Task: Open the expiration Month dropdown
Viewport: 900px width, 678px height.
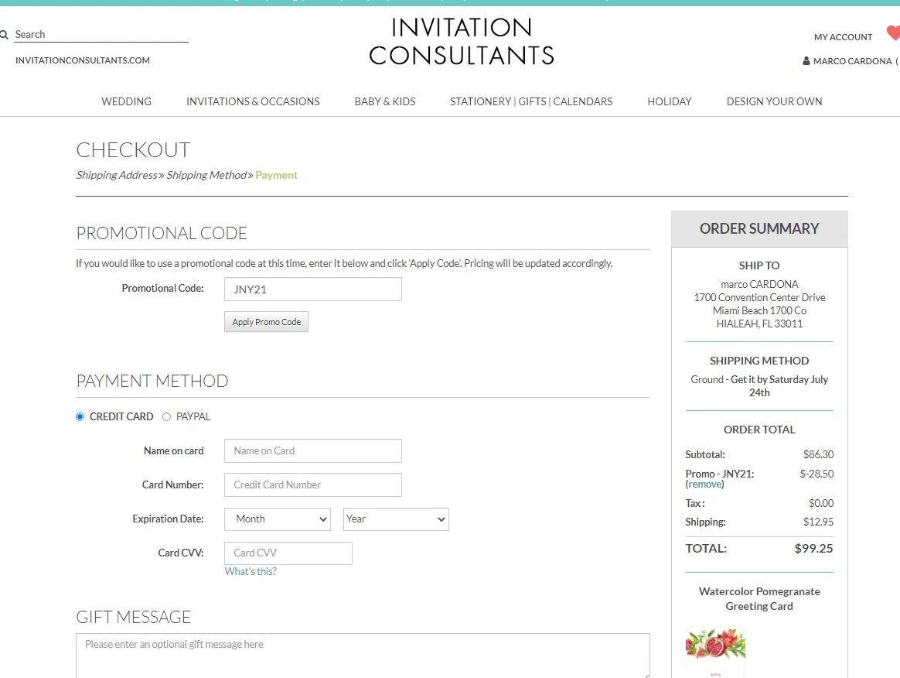Action: tap(278, 519)
